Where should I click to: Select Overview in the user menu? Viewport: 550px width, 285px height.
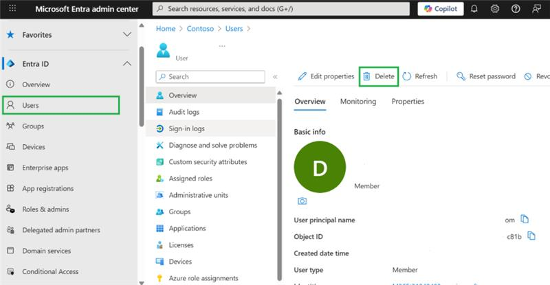point(210,95)
